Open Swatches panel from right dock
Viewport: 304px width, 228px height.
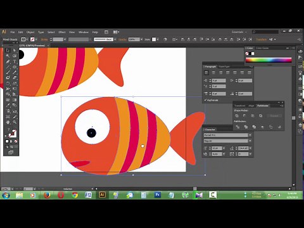pos(300,66)
